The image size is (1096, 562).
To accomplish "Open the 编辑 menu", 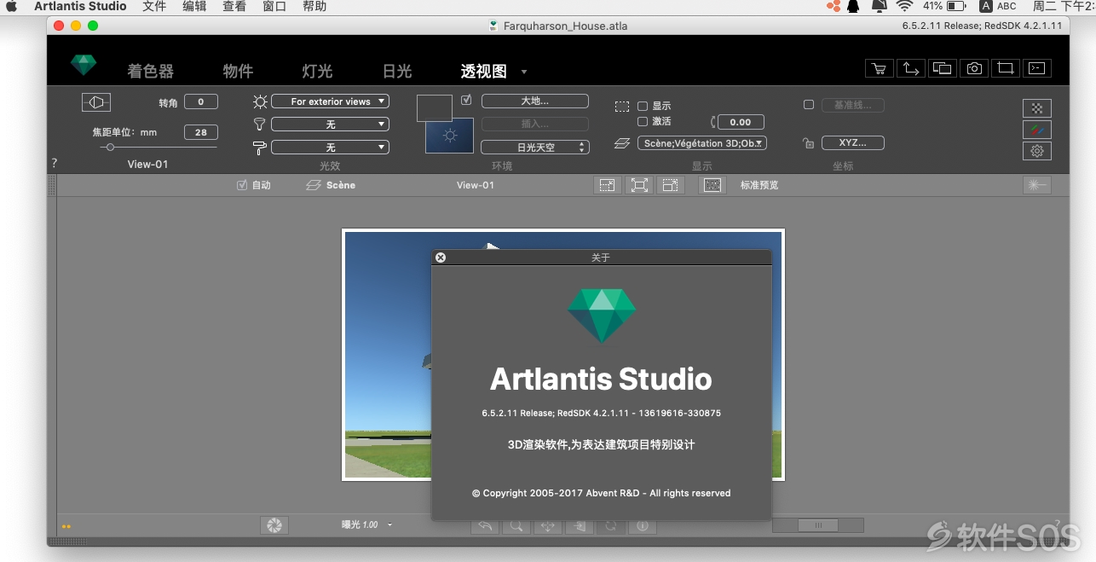I will pos(194,7).
